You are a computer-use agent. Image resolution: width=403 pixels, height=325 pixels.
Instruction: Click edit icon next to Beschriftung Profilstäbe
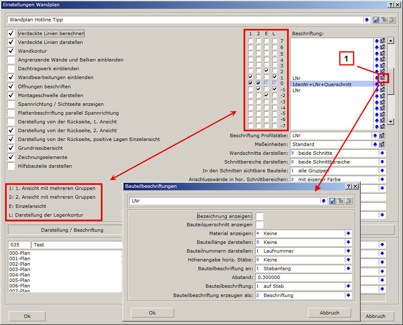coord(382,136)
